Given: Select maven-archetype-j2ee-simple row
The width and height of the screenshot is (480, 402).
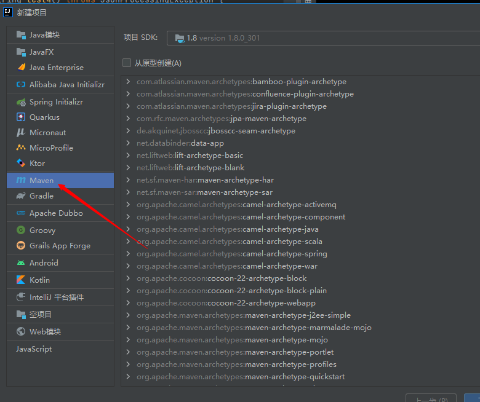Looking at the screenshot, I should 300,315.
